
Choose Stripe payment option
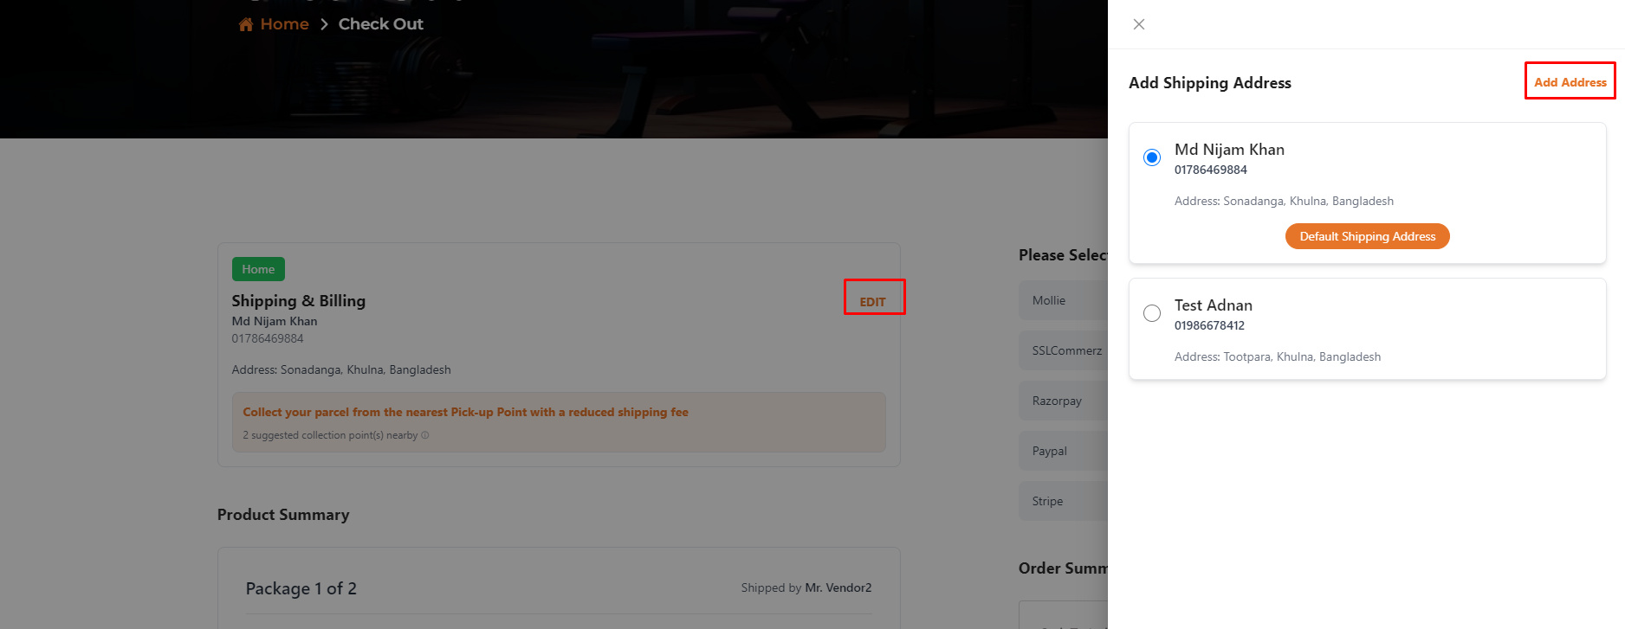tap(1063, 501)
